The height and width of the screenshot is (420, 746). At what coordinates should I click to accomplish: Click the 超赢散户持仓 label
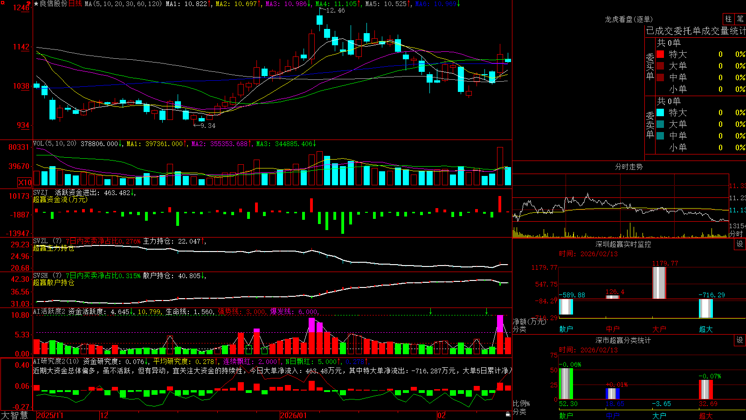point(54,282)
